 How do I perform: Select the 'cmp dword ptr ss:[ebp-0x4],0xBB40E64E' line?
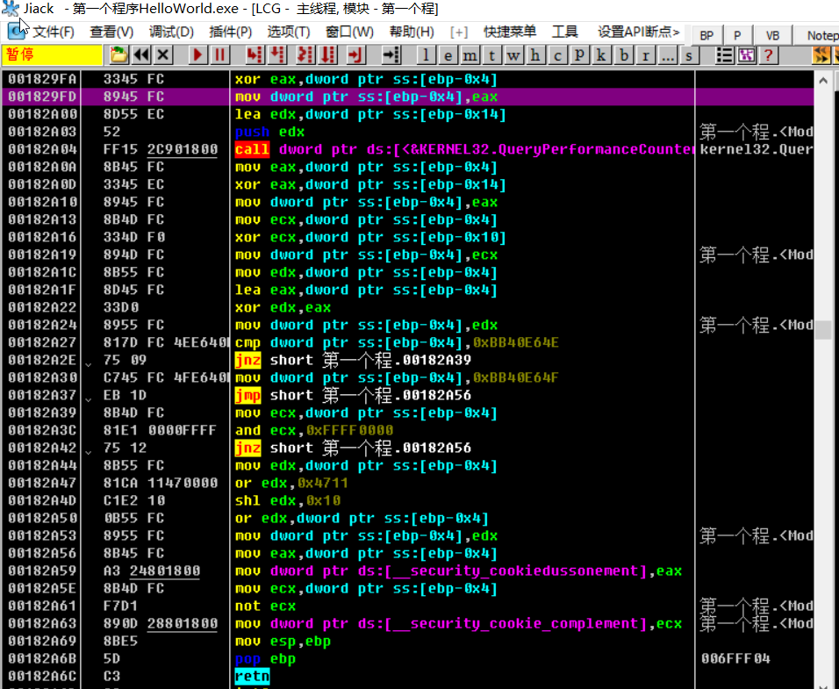[x=397, y=342]
